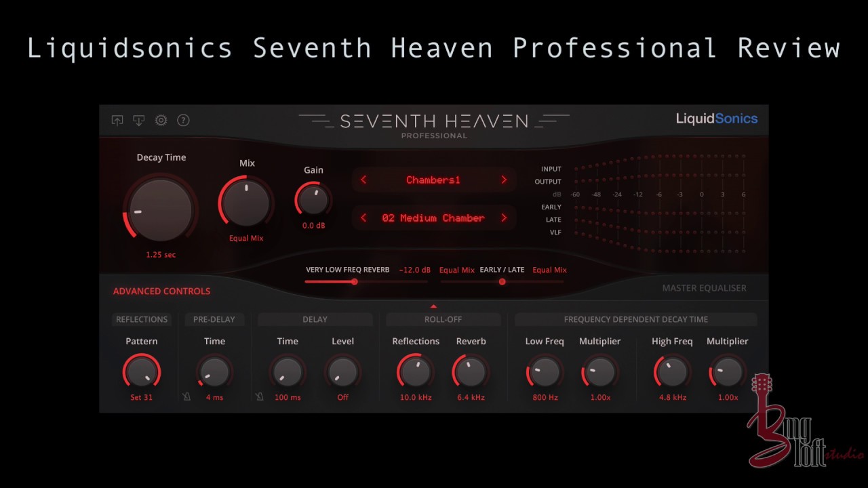Click the DELAY section header
The height and width of the screenshot is (488, 868).
[x=315, y=319]
